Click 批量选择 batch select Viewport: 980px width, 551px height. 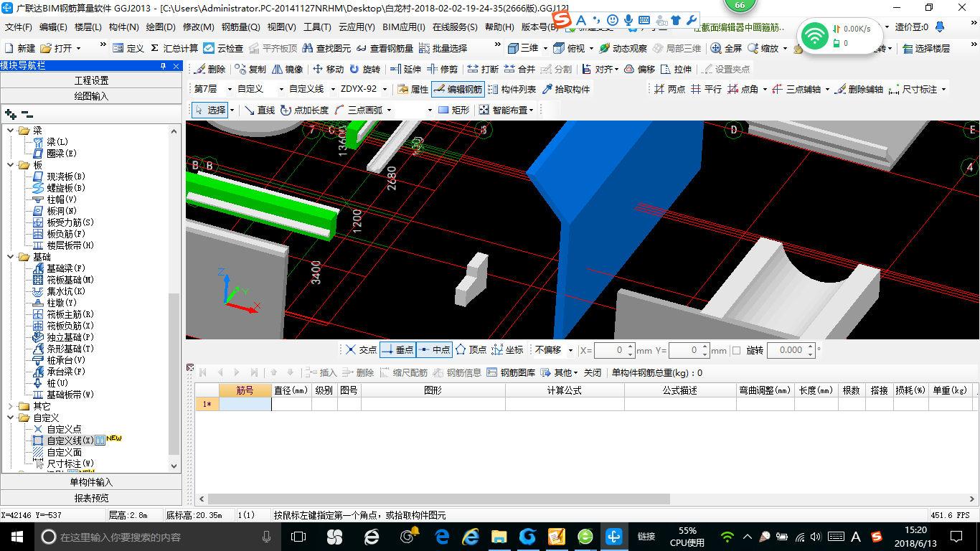[443, 48]
